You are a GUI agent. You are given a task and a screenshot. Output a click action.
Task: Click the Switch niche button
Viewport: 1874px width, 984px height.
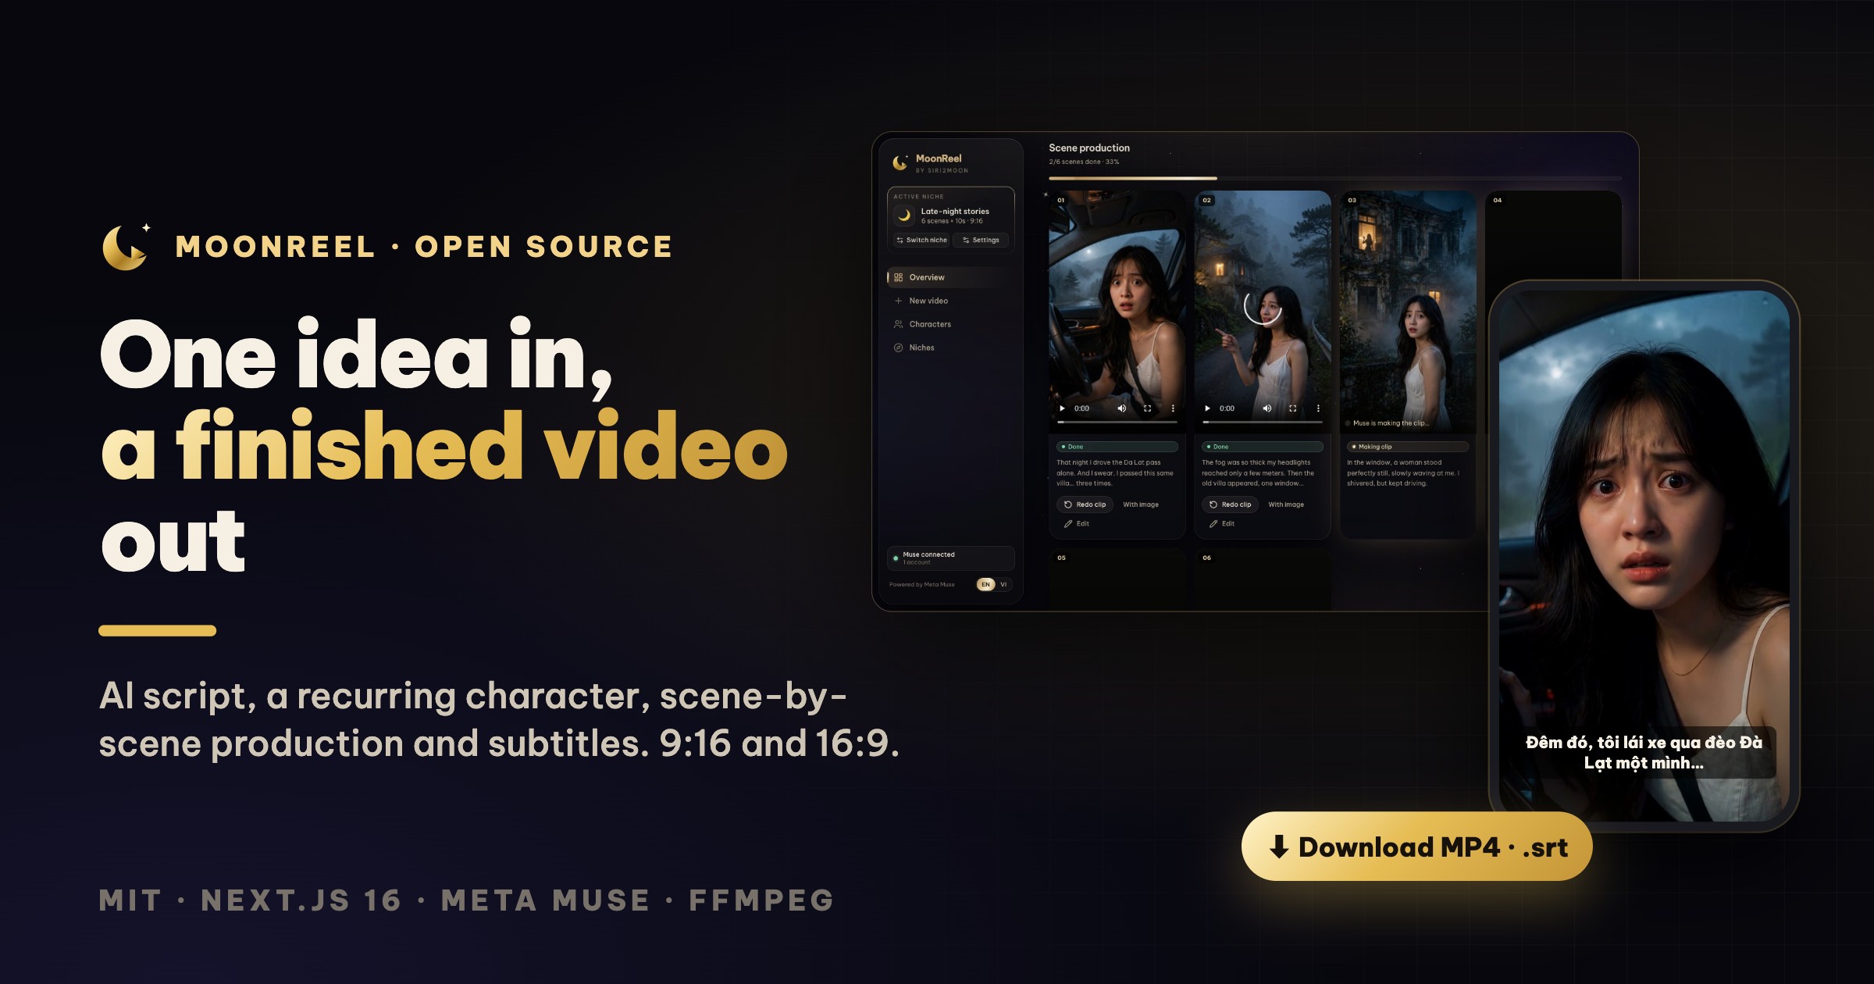click(921, 240)
